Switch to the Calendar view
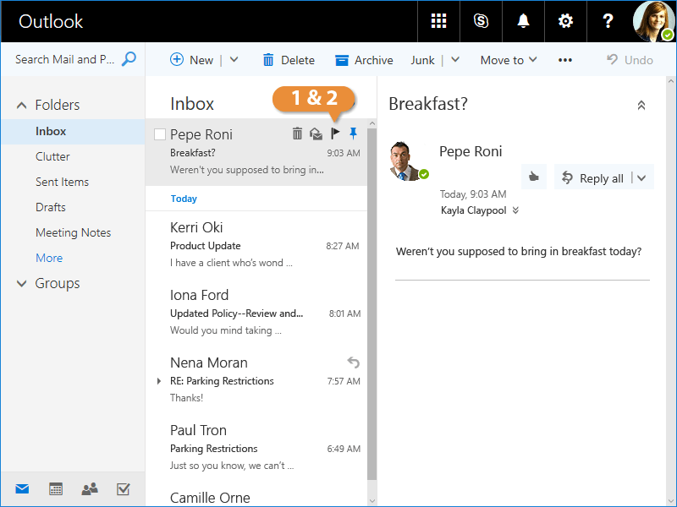Viewport: 677px width, 507px height. (56, 488)
